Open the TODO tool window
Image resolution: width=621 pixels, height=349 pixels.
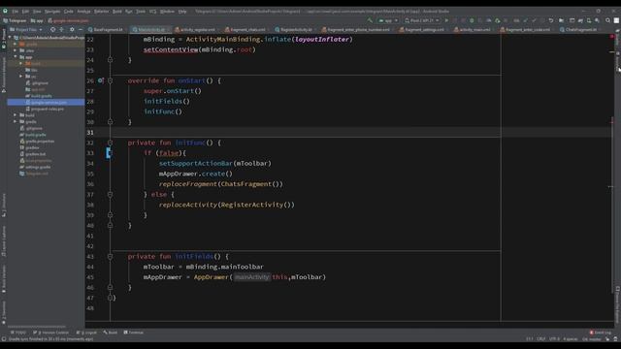coord(17,333)
